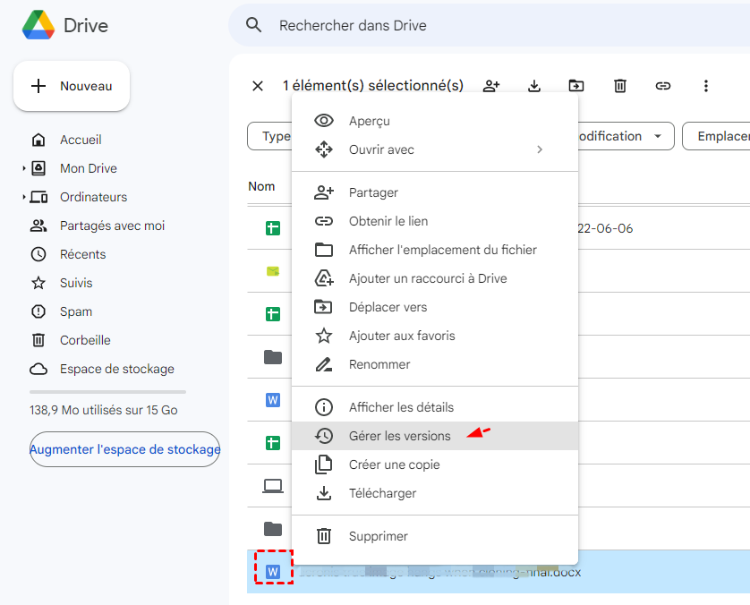Open Espace de stockage

click(116, 370)
